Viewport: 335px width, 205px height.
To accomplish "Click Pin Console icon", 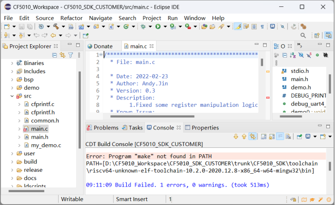I will pyautogui.click(x=299, y=136).
